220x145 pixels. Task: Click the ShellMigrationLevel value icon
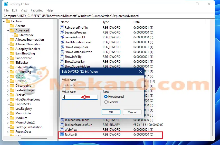[62, 42]
